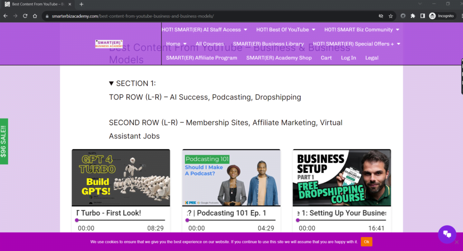Open the browser extensions puzzle icon

coord(413,16)
